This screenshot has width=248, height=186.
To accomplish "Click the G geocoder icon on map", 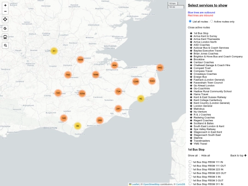I will (x=5, y=28).
